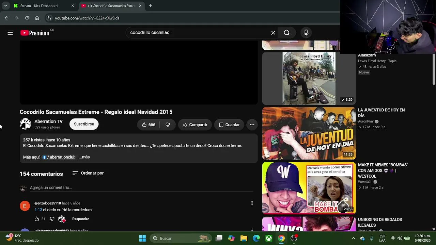Switch to Chrome on the taskbar
Screen dimensions: 436x245
pos(281,238)
